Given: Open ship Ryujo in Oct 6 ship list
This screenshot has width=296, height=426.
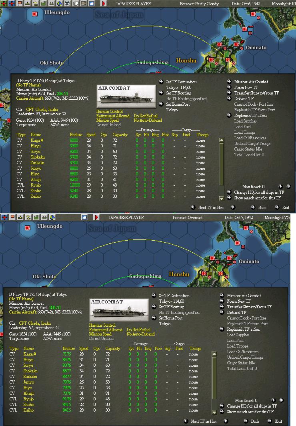Looking at the screenshot, I should [x=36, y=185].
